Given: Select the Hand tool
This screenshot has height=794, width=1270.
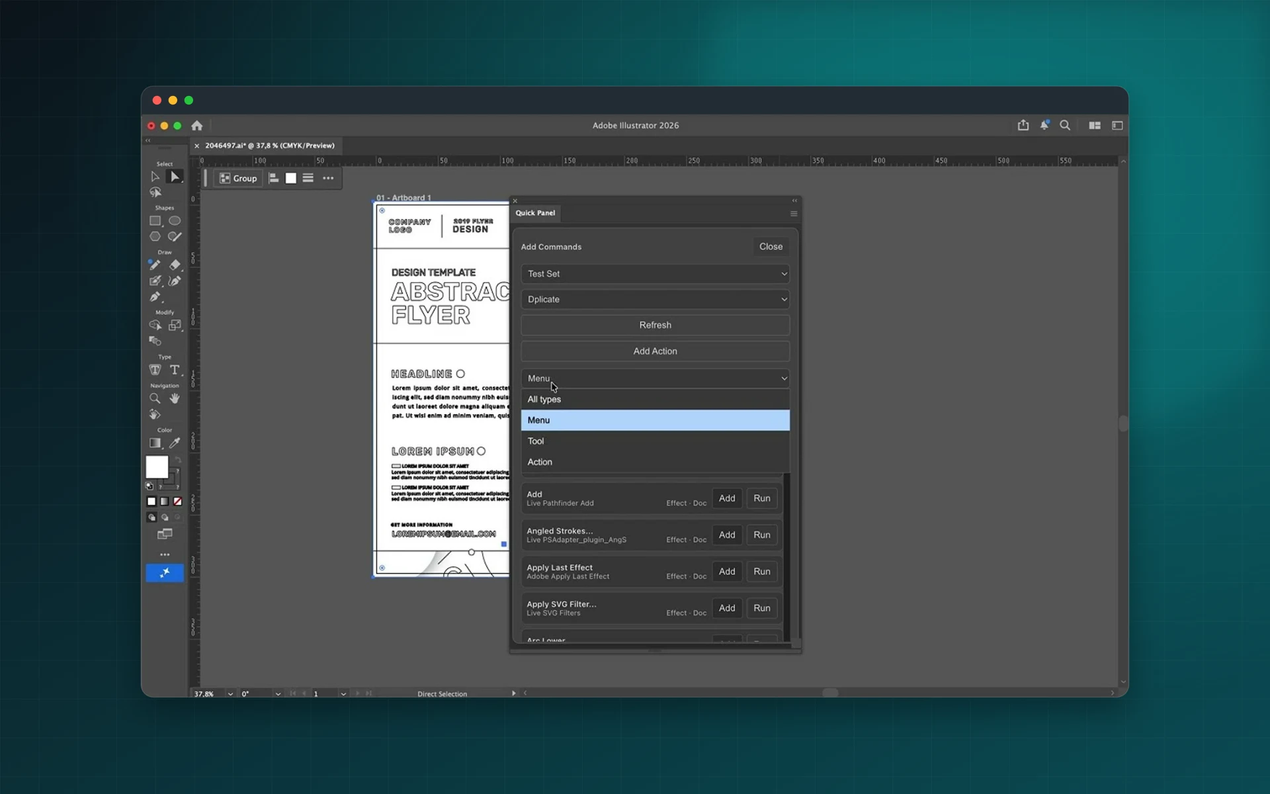Looking at the screenshot, I should tap(175, 398).
